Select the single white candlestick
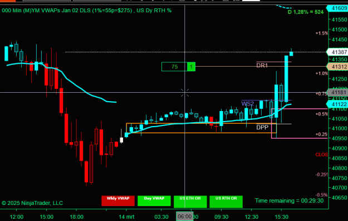348x221 pixels. click(x=121, y=139)
